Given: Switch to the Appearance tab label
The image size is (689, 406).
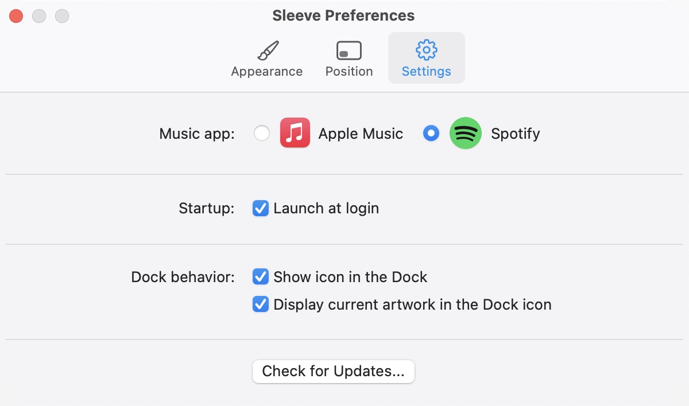Looking at the screenshot, I should point(267,72).
